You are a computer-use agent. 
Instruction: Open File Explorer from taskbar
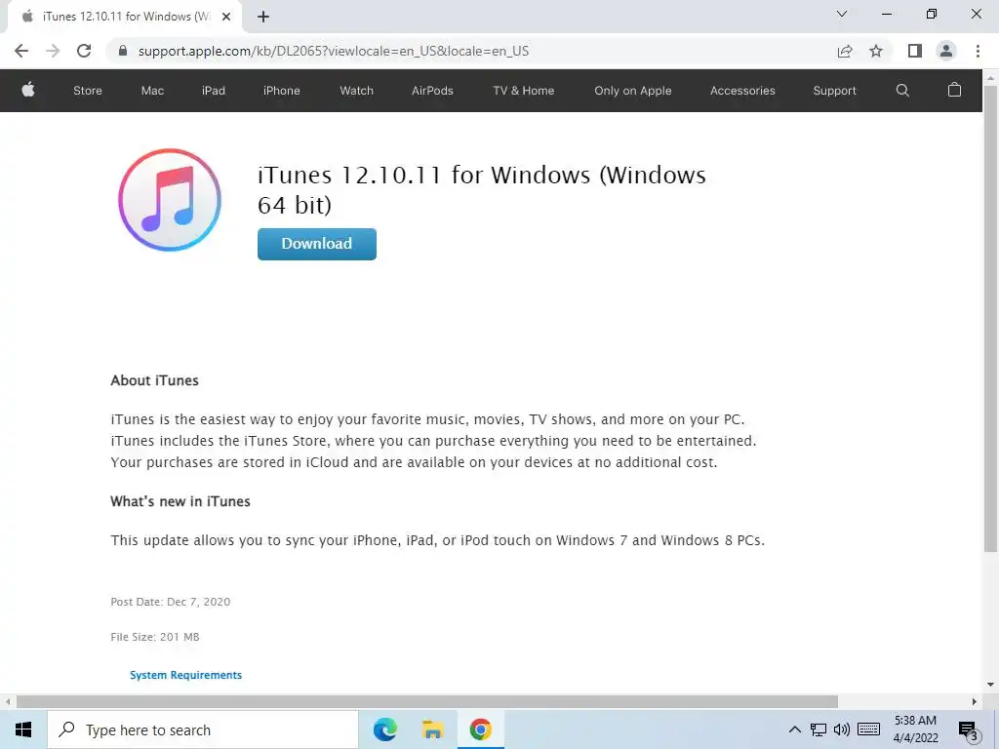pos(432,729)
